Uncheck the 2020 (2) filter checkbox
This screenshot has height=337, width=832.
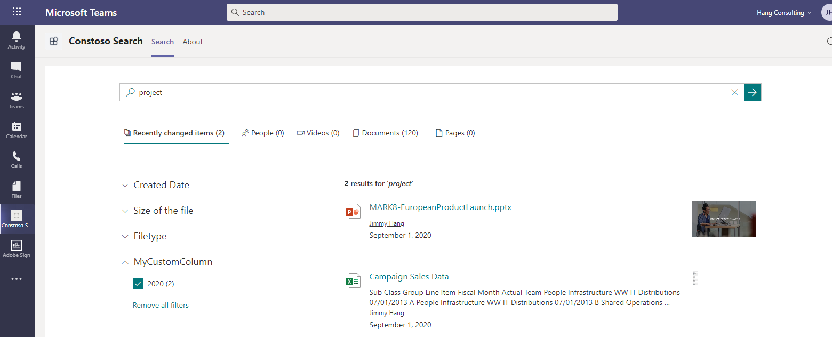point(138,284)
